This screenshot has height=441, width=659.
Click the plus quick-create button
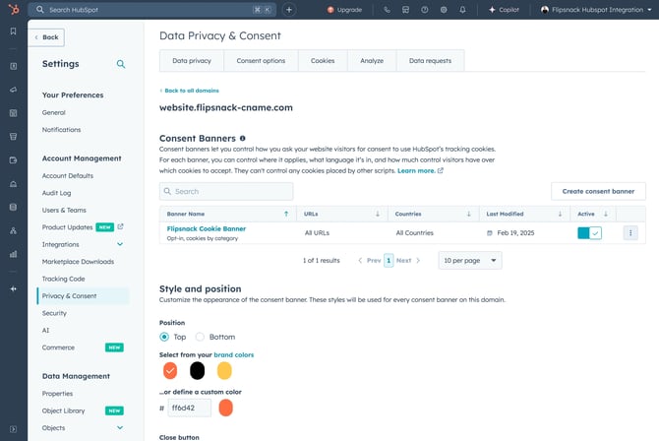coord(289,9)
